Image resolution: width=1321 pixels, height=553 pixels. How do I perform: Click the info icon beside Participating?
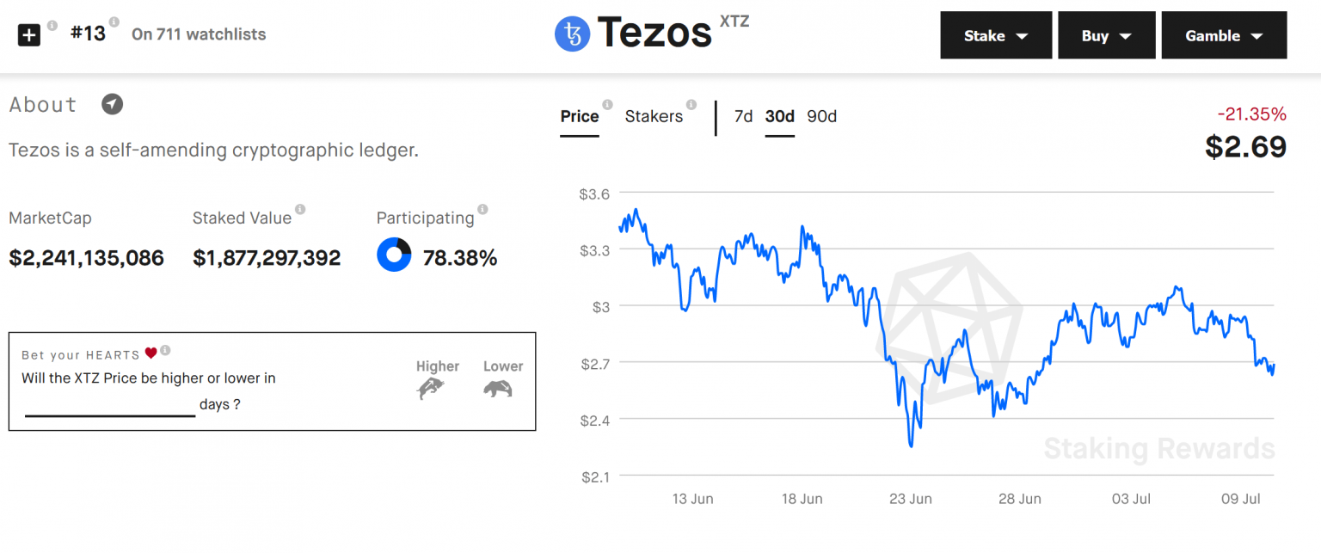tap(482, 209)
